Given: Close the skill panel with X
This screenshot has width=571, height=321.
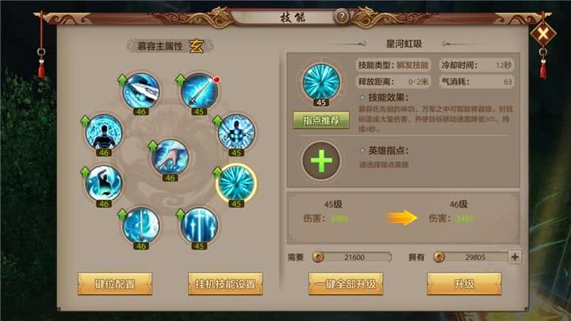Looking at the screenshot, I should pos(542,34).
